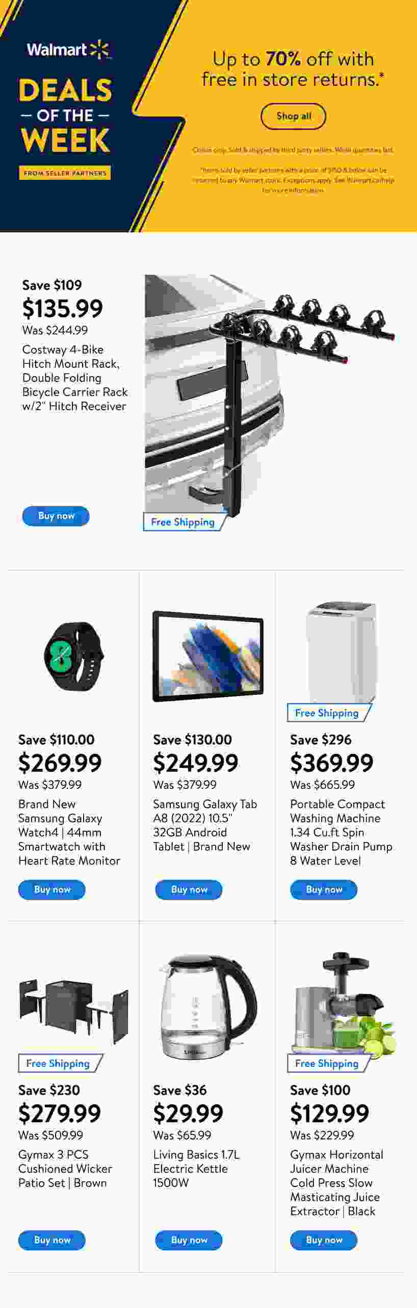
Task: Click Buy now for Gymax Juicer Machine
Action: (324, 1240)
